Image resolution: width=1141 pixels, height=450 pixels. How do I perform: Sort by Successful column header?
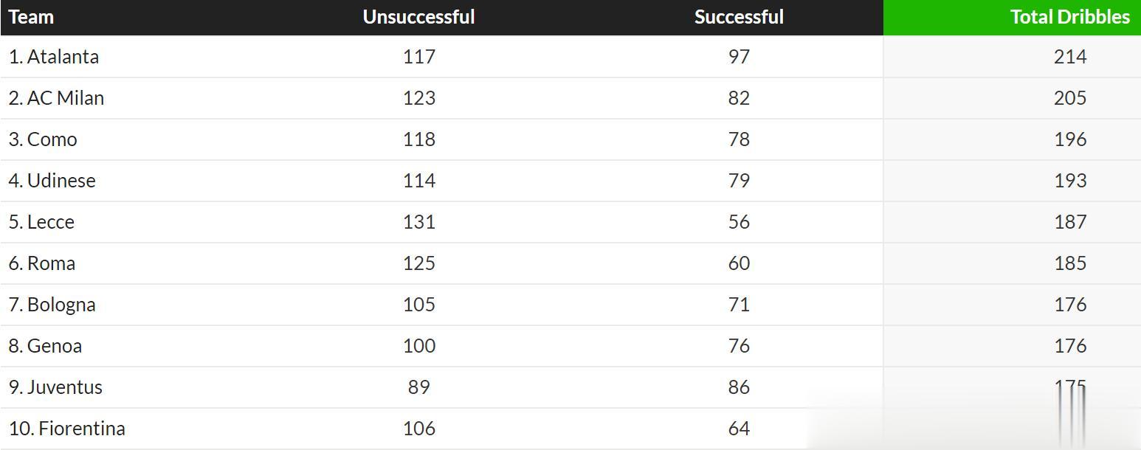(739, 17)
